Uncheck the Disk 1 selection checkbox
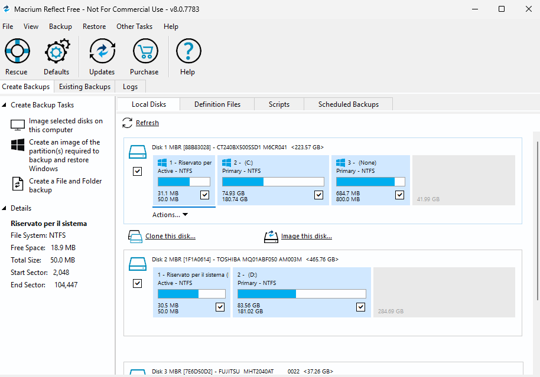 pos(137,171)
